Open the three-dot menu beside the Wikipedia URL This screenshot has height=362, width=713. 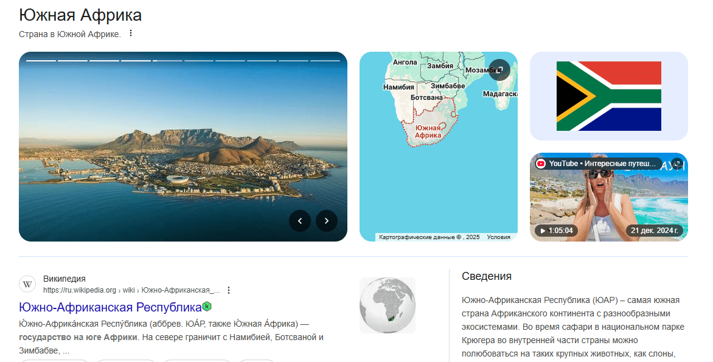[x=229, y=290]
